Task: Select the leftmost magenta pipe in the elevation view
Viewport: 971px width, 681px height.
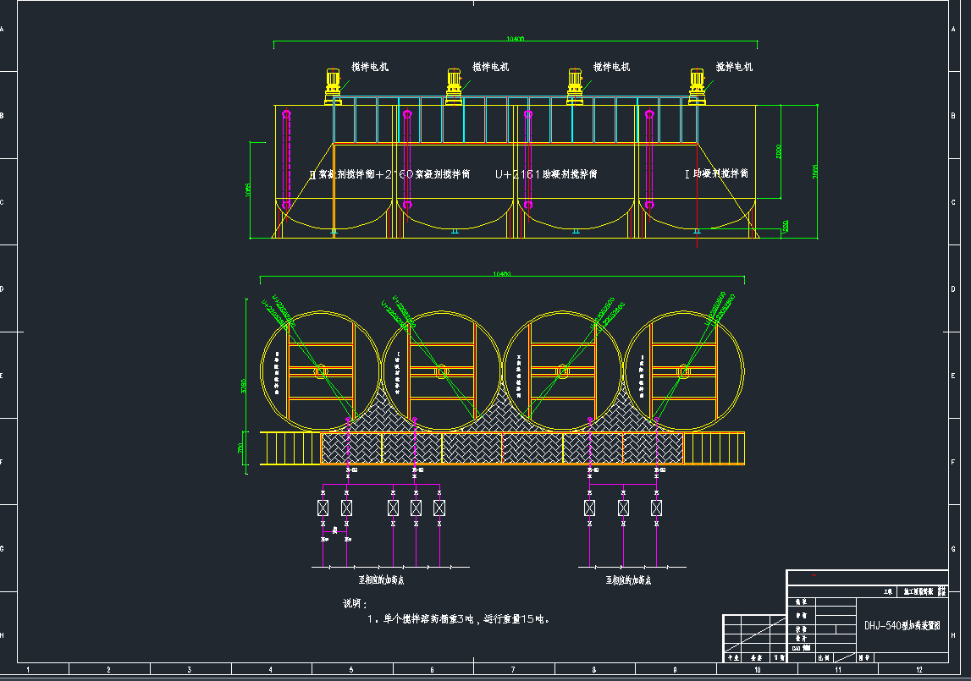Action: (286, 159)
